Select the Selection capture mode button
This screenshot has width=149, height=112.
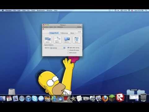tap(67, 40)
